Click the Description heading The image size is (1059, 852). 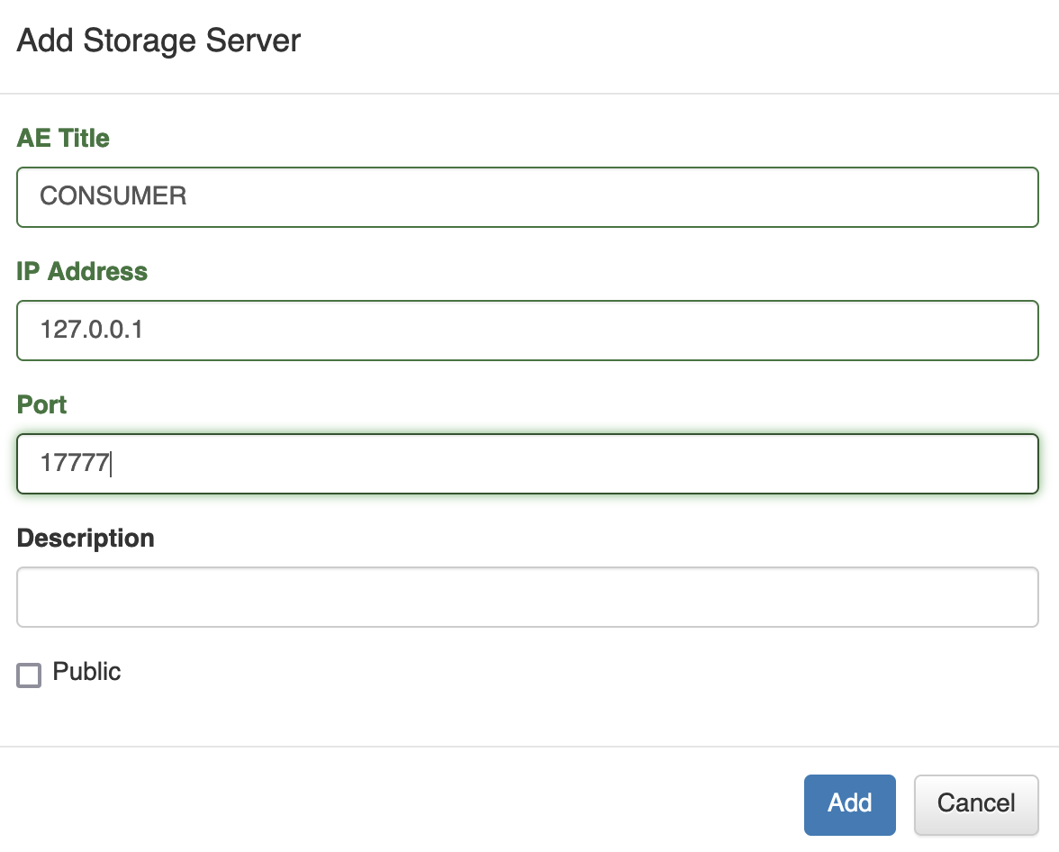tap(85, 538)
